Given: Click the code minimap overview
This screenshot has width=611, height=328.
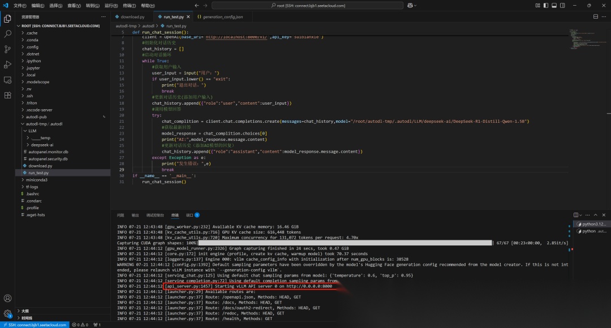Looking at the screenshot, I should tap(588, 39).
